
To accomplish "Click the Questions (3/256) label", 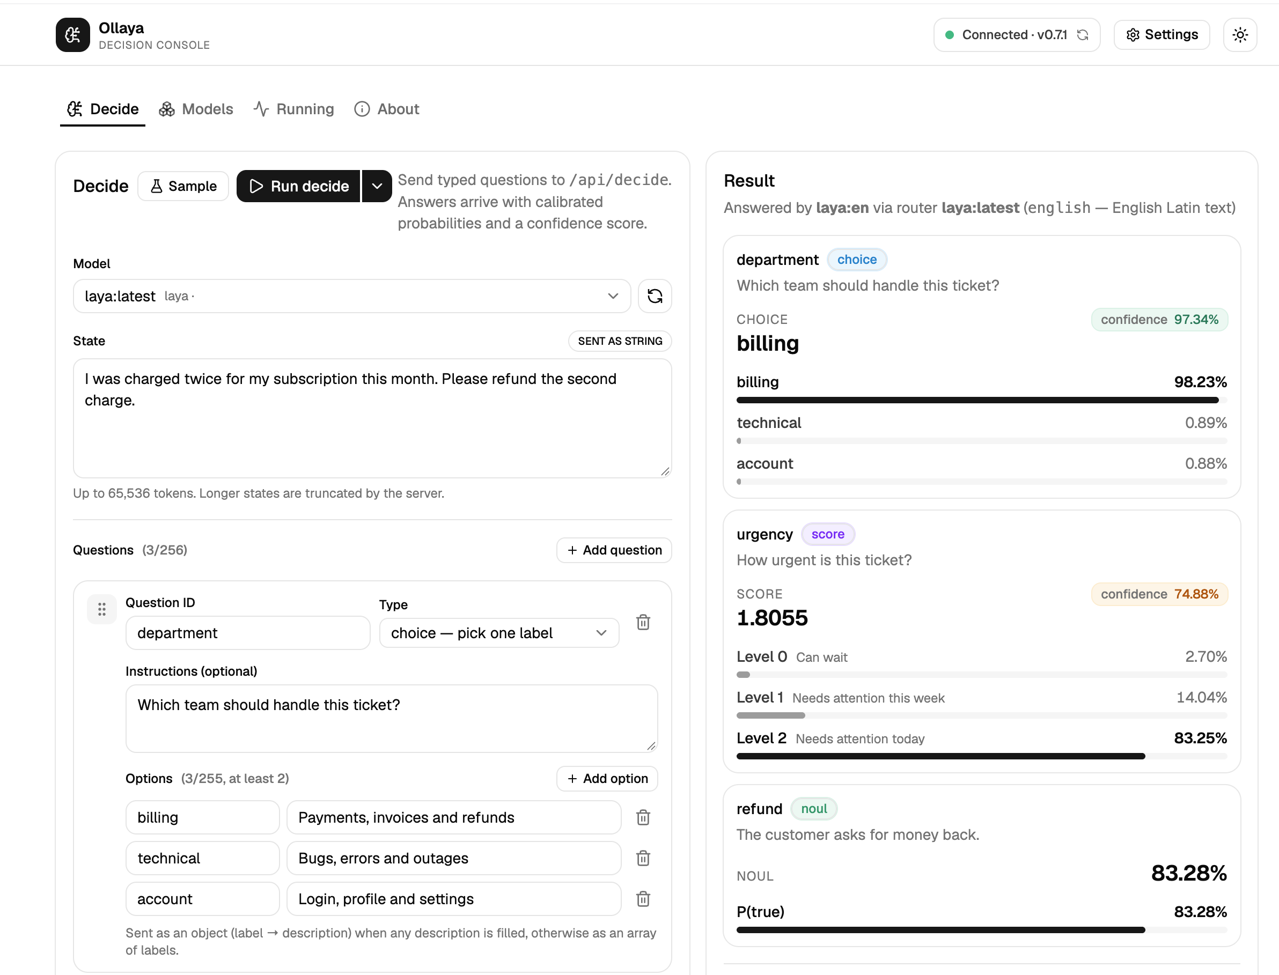I will (x=130, y=550).
